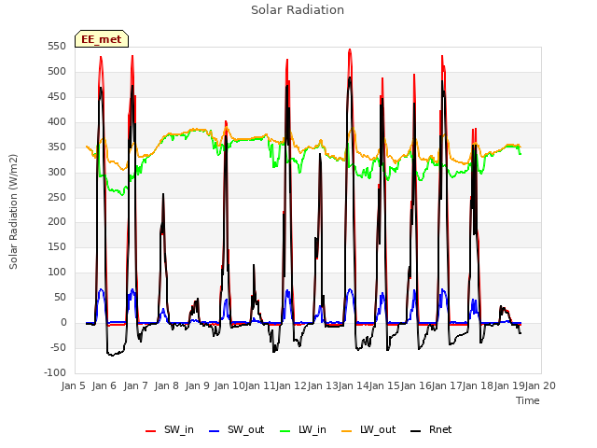The image size is (597, 448).
Task: Click the 300 y-axis tick label
Action: click(57, 172)
